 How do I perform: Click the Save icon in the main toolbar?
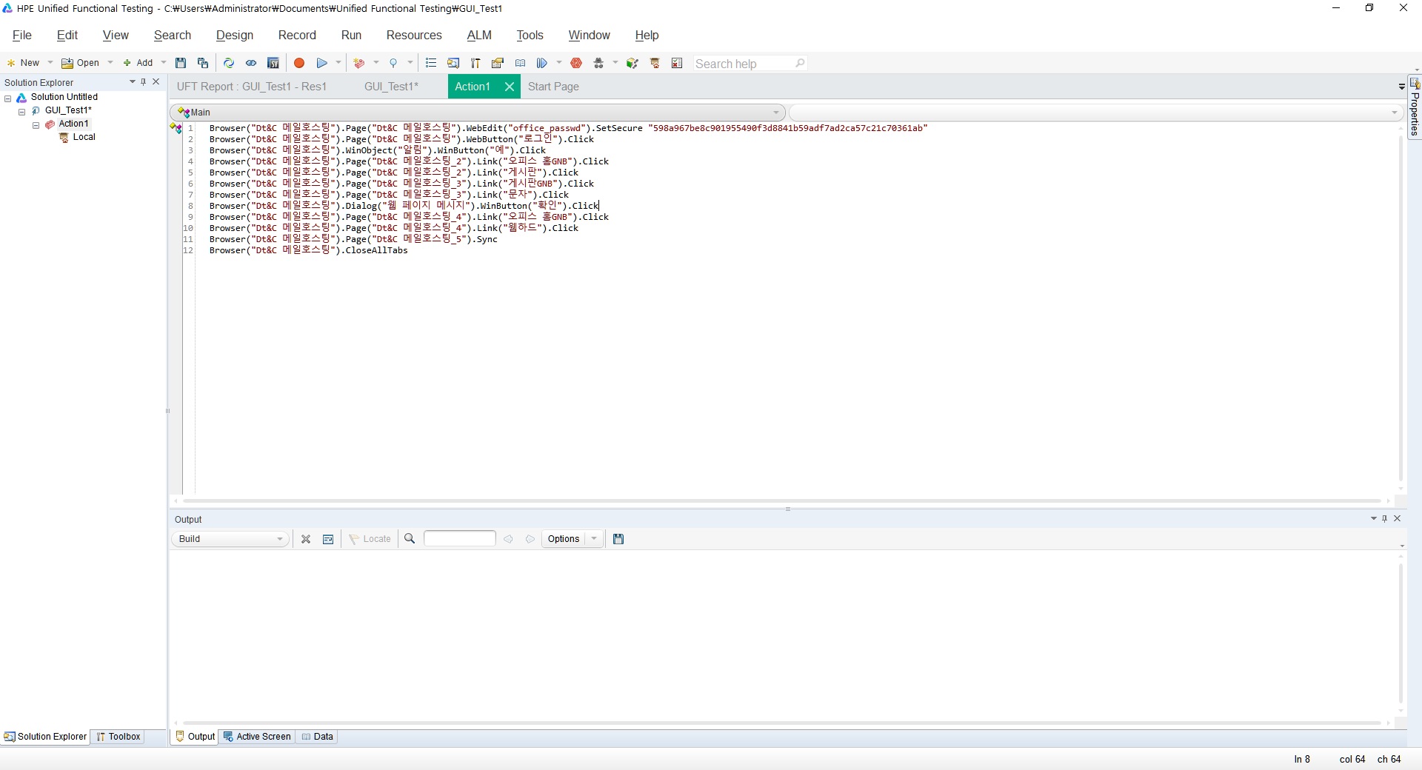181,63
